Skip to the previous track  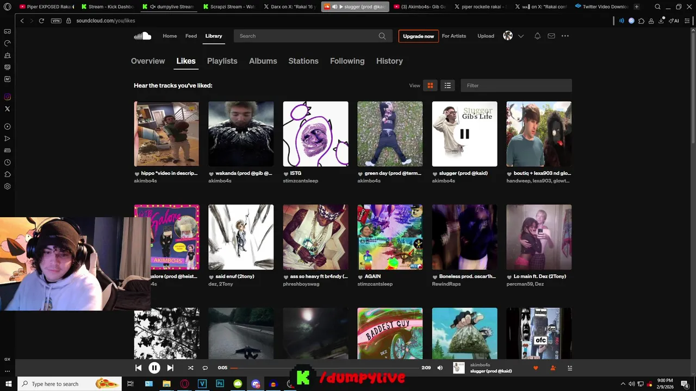(x=138, y=368)
